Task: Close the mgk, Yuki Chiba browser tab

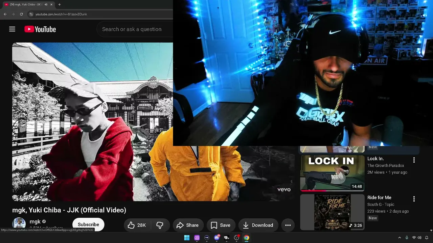Action: (x=51, y=4)
